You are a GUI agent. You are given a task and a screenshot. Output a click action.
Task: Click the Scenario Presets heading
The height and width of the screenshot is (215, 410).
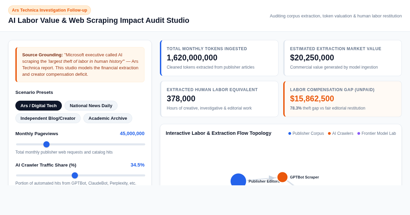pyautogui.click(x=34, y=92)
